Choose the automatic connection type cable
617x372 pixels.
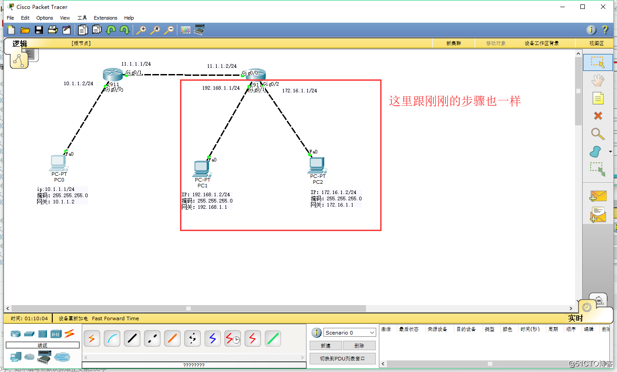(x=92, y=339)
